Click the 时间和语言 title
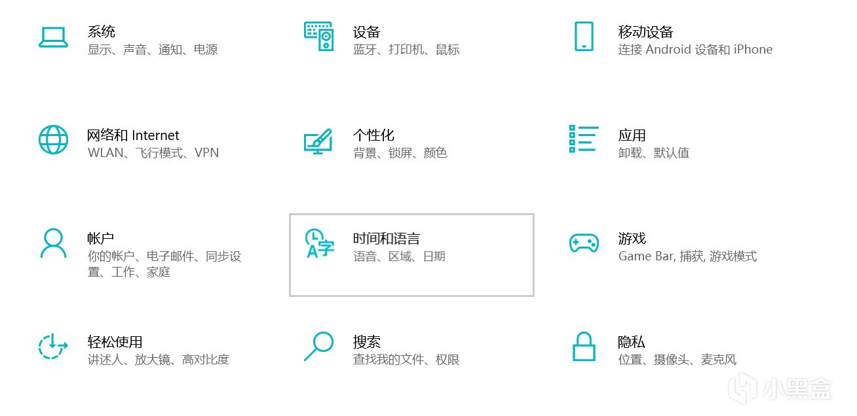The width and height of the screenshot is (857, 416). click(x=387, y=238)
